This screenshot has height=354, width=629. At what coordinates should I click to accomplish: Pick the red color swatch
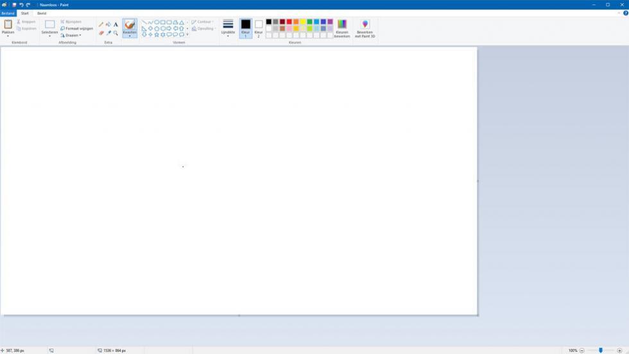click(x=289, y=22)
